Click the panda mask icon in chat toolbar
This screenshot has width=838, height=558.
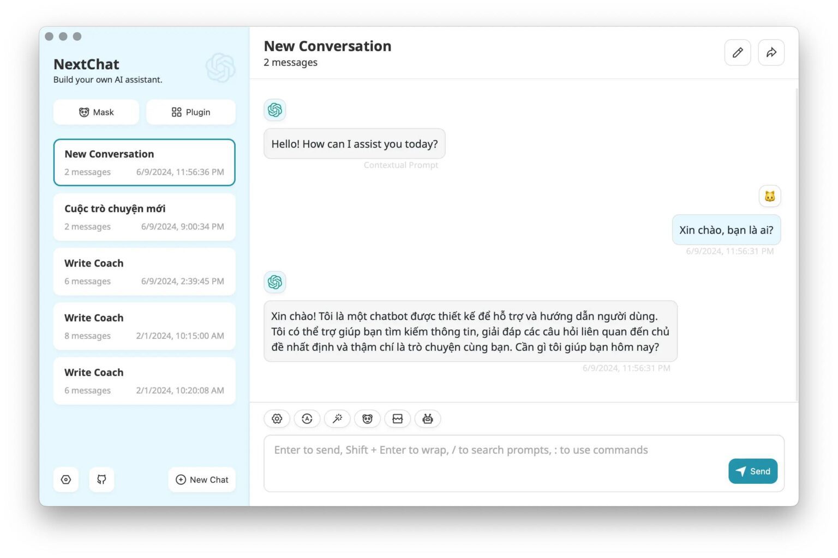(x=368, y=418)
